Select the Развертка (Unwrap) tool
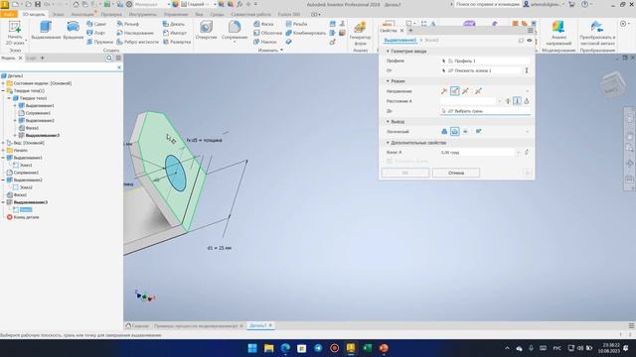Viewport: 636px width, 357px height. pos(177,42)
